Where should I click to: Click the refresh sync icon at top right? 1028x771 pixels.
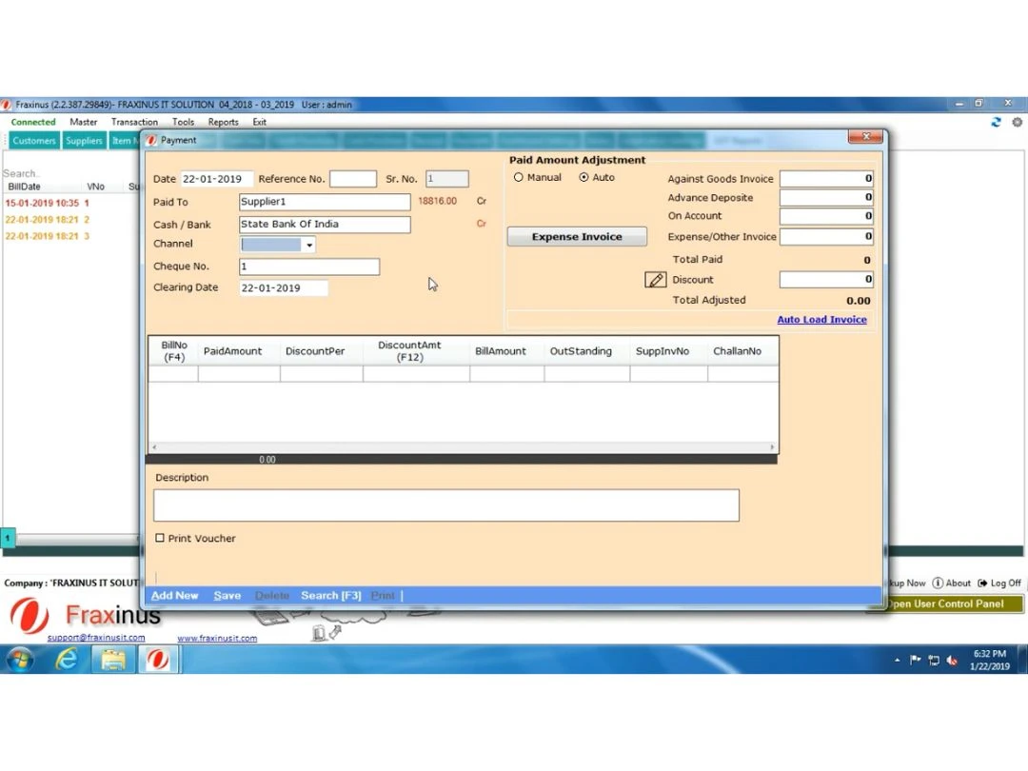click(x=997, y=122)
